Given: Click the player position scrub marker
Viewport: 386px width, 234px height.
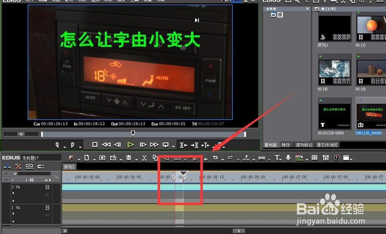Looking at the screenshot, I should pyautogui.click(x=133, y=133).
